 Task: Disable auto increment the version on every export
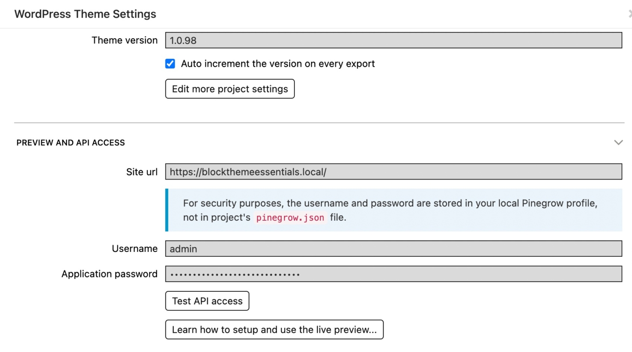[x=170, y=64]
